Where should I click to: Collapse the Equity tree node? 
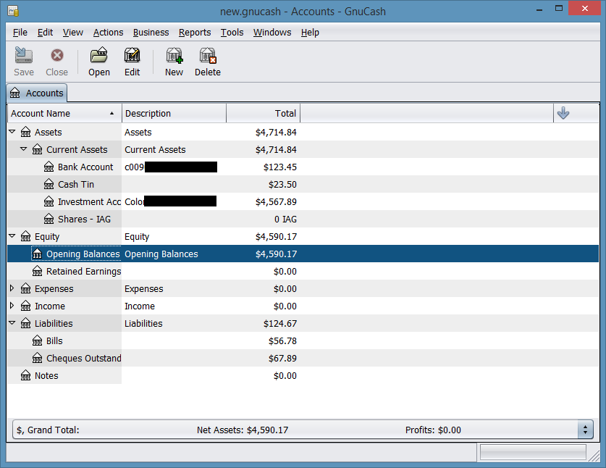click(x=12, y=236)
